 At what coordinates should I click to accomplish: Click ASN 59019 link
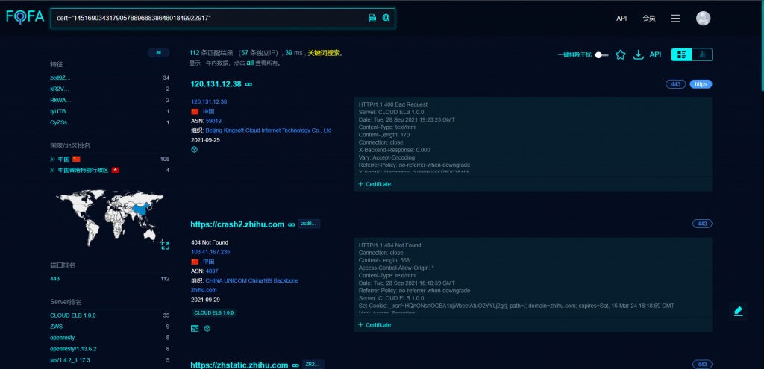[x=213, y=121]
